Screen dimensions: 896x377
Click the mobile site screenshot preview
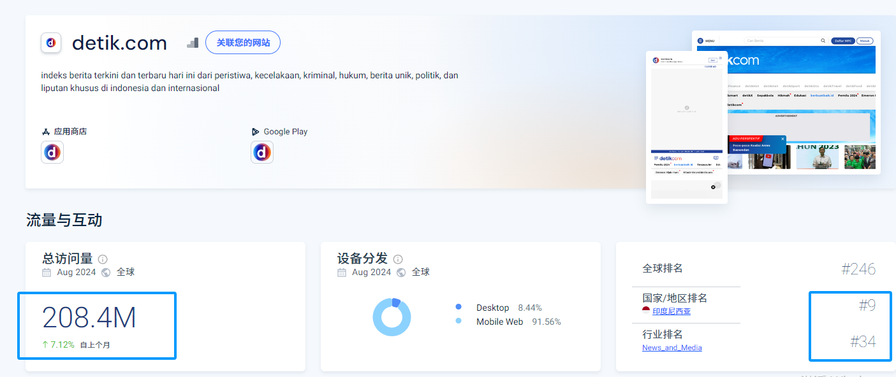coord(686,127)
